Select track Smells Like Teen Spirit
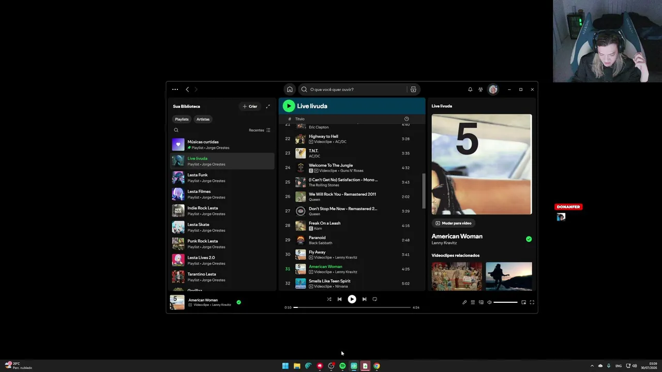This screenshot has width=662, height=372. [x=351, y=284]
